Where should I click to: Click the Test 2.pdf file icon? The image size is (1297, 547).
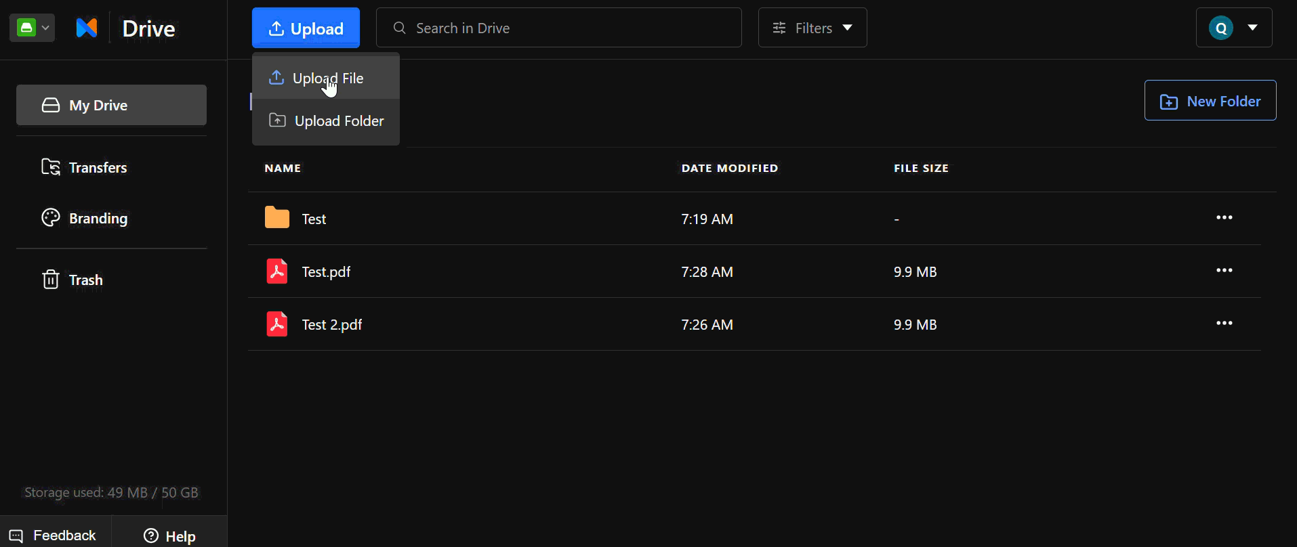(276, 324)
